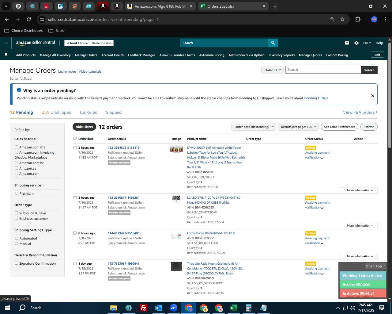
Task: Expand payment verification for DYMO order
Action: [322, 158]
